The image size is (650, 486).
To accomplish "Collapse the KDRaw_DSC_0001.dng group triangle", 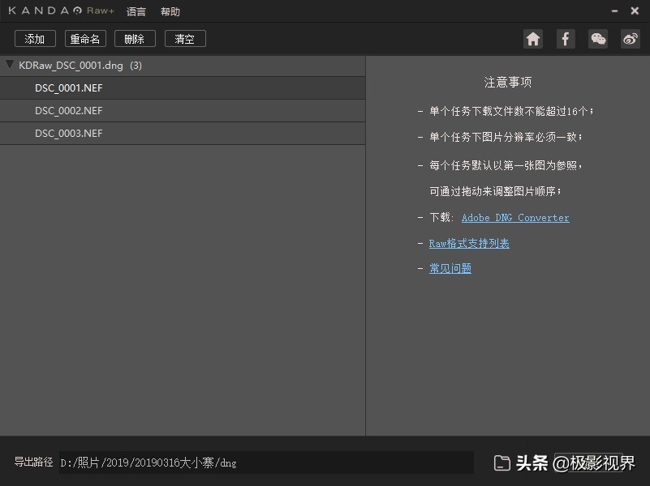I will [9, 65].
